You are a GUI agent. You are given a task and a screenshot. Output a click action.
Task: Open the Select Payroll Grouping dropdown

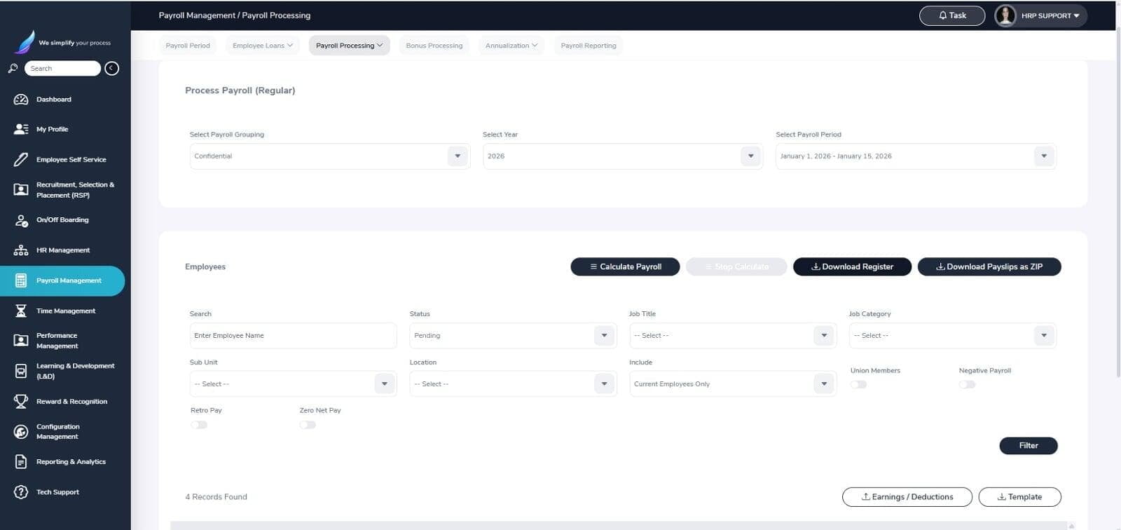click(x=329, y=156)
